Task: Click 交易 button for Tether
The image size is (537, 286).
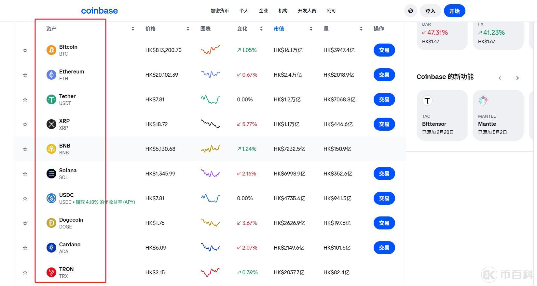Action: point(384,99)
